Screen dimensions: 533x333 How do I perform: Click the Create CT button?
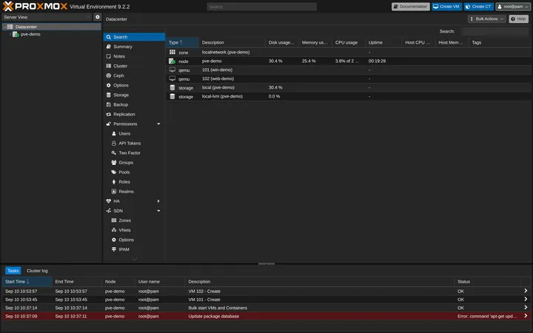479,7
